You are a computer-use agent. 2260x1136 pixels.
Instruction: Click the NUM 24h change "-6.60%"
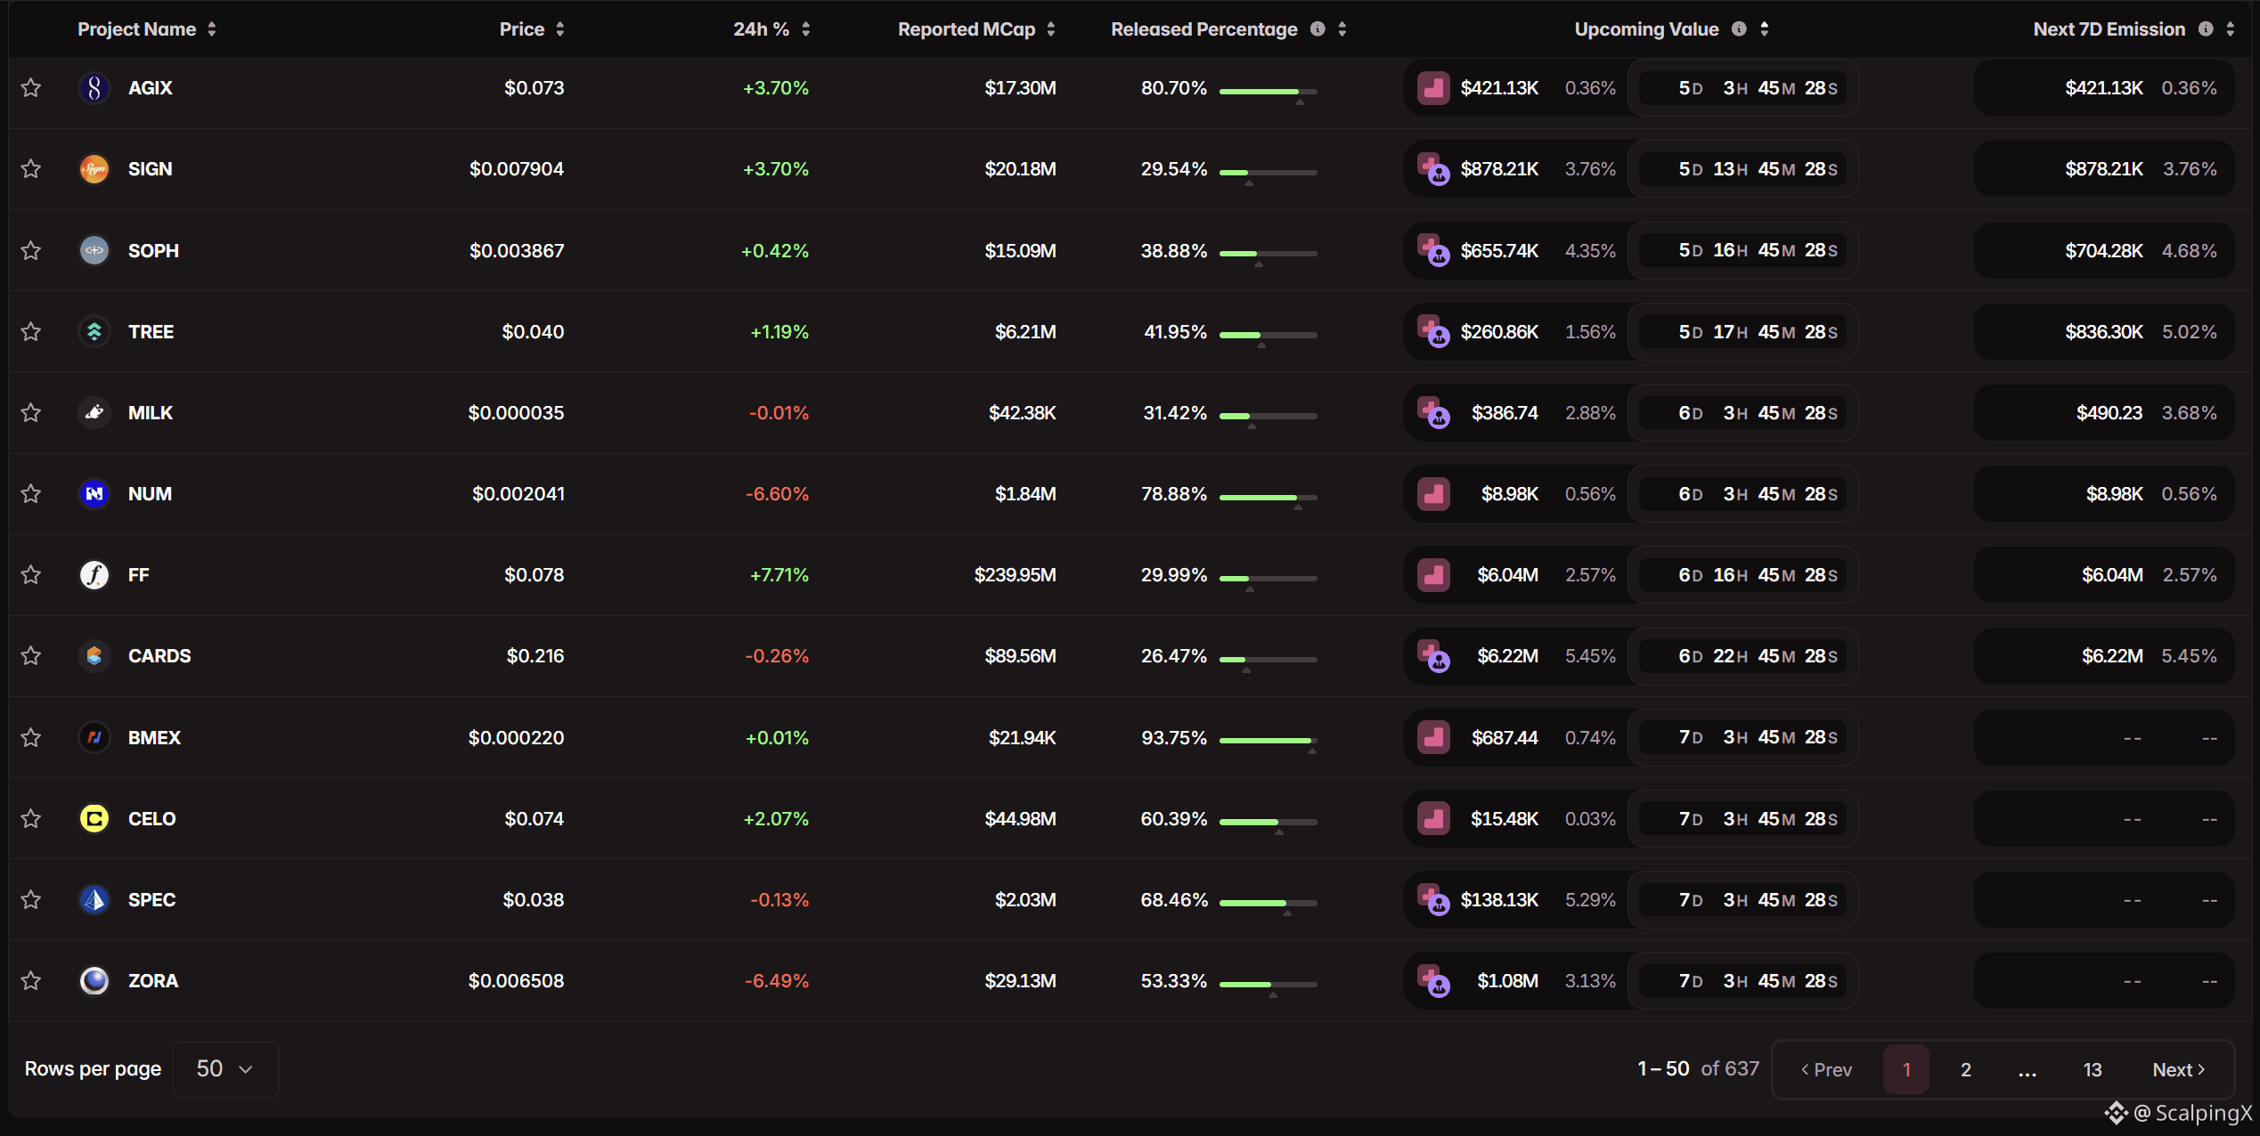coord(778,494)
